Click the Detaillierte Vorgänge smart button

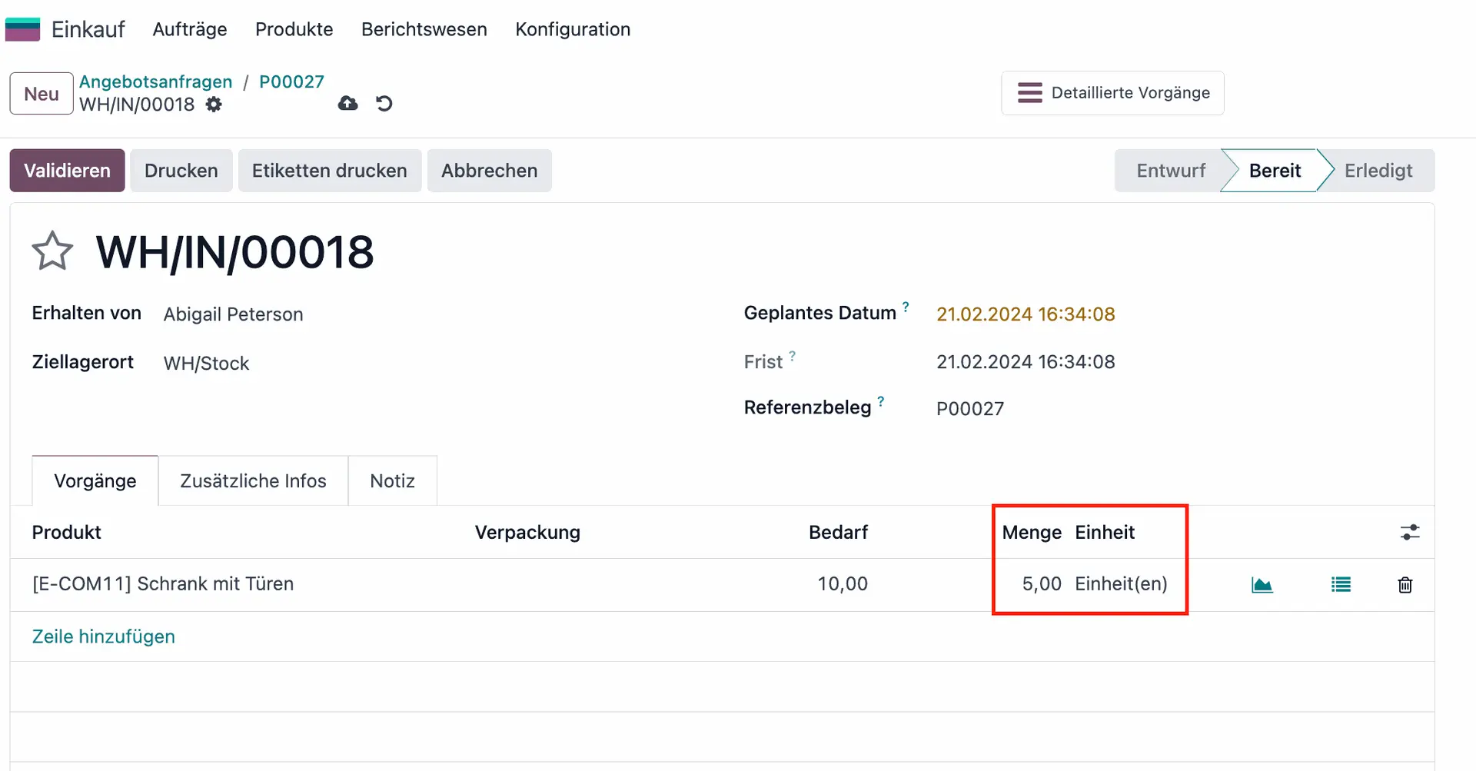coord(1112,93)
